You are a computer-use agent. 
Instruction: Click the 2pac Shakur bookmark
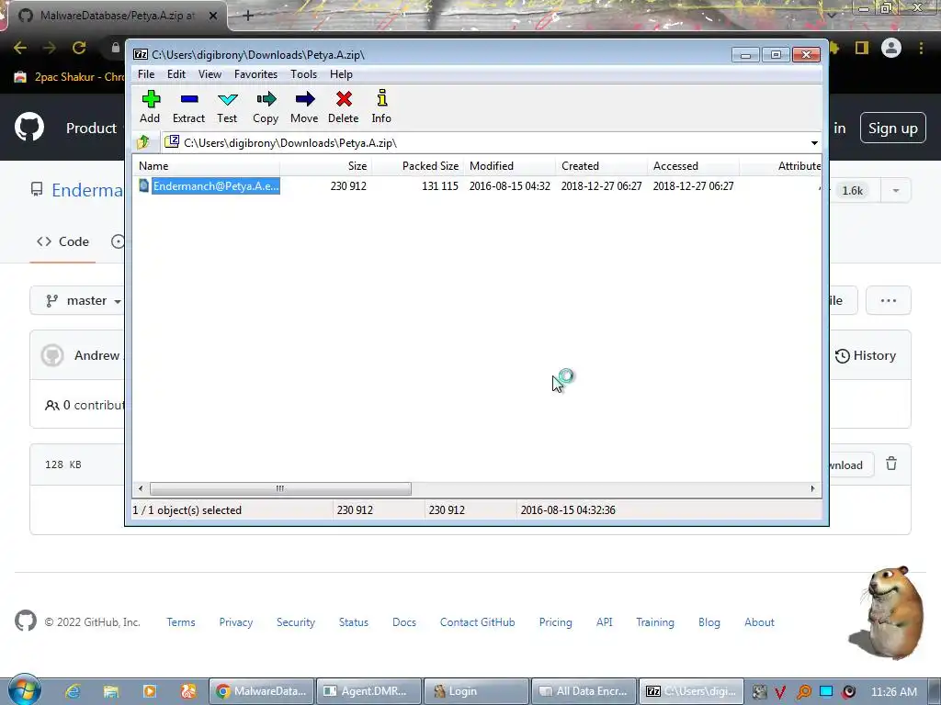point(69,77)
